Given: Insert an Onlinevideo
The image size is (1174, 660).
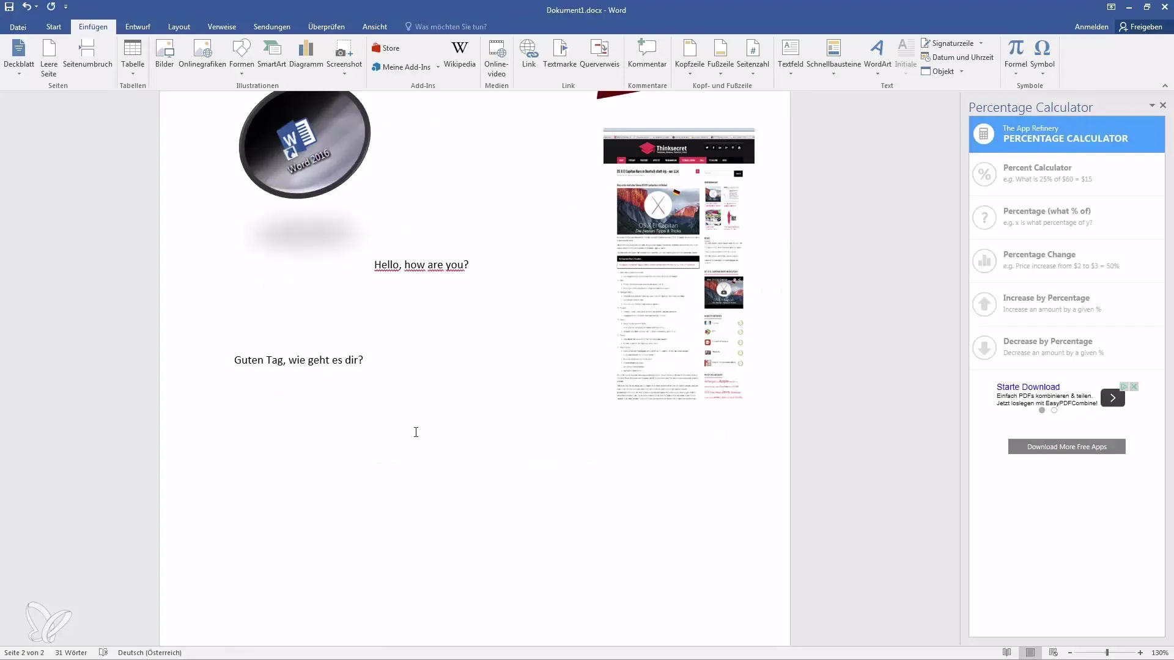Looking at the screenshot, I should pos(497,58).
